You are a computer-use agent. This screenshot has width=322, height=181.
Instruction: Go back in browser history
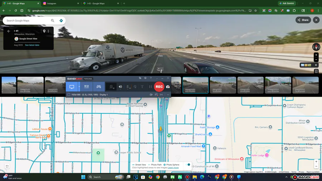coord(4,10)
